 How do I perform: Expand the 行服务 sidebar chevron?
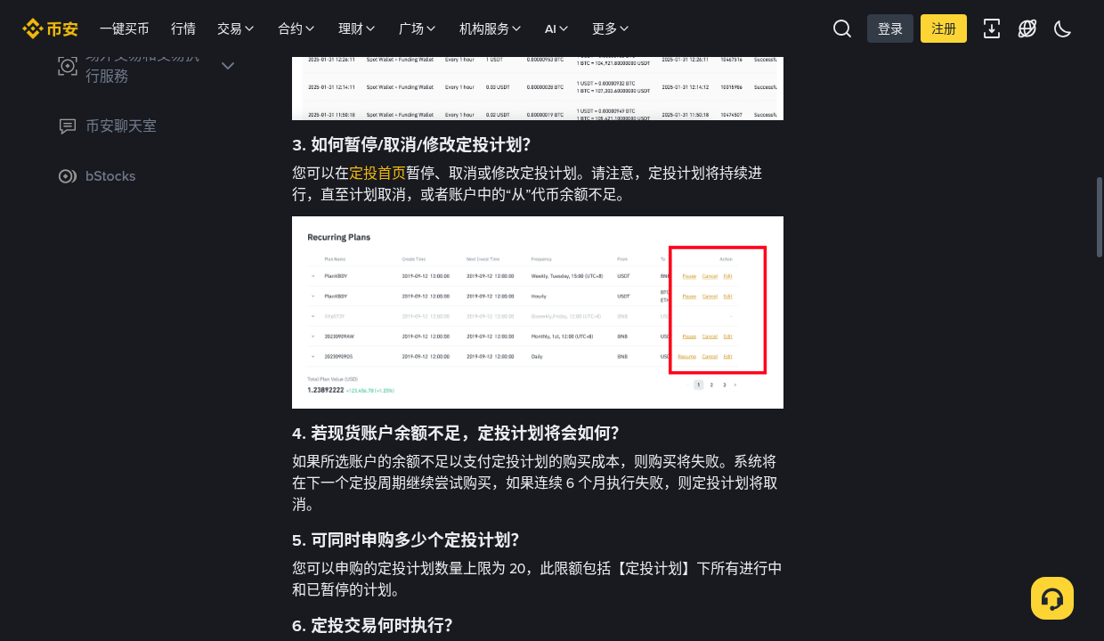(228, 66)
